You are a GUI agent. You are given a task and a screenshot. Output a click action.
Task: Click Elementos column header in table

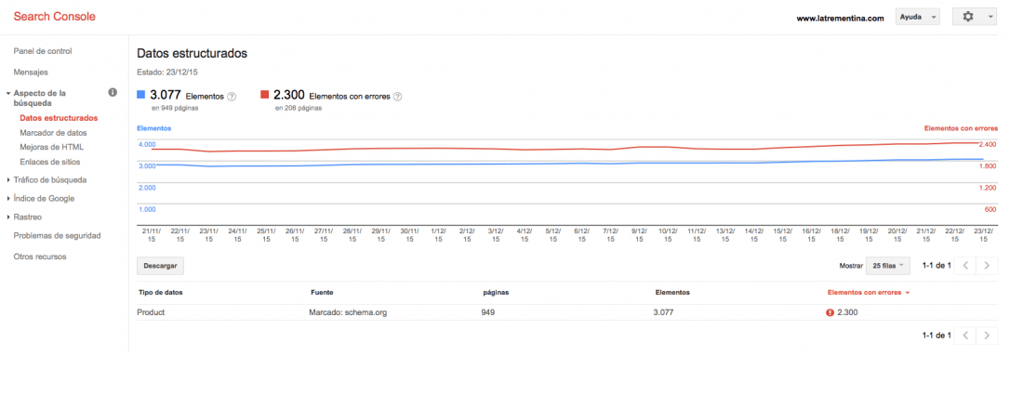pyautogui.click(x=672, y=293)
